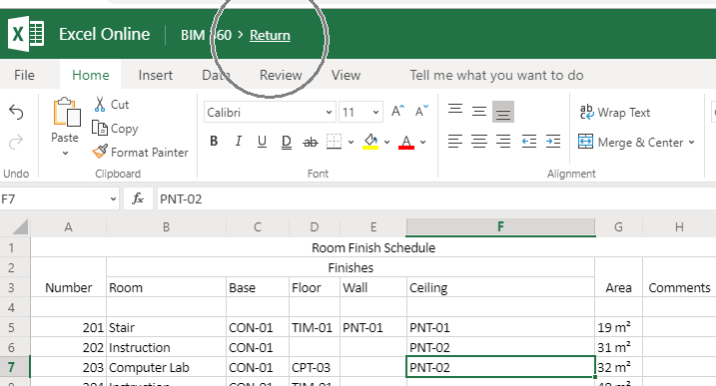Image resolution: width=716 pixels, height=386 pixels.
Task: Align text to middle
Action: [479, 112]
